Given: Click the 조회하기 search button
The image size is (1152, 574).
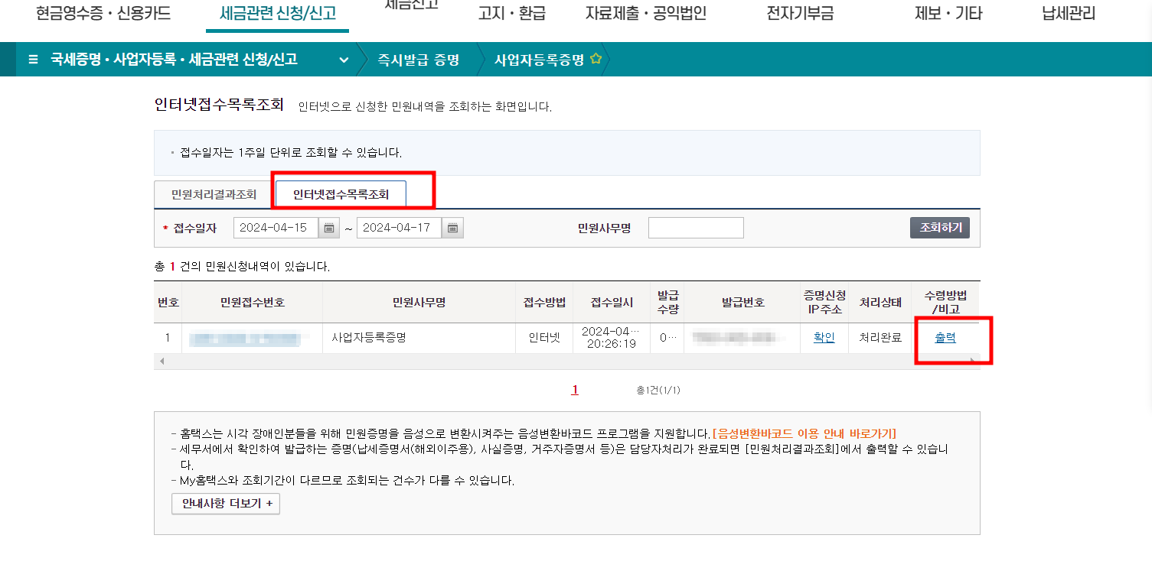Looking at the screenshot, I should [939, 227].
